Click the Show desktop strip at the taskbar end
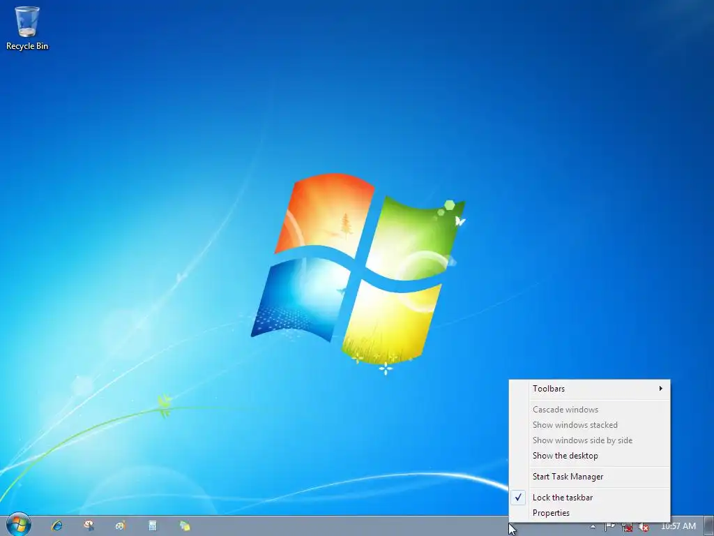 tap(709, 526)
